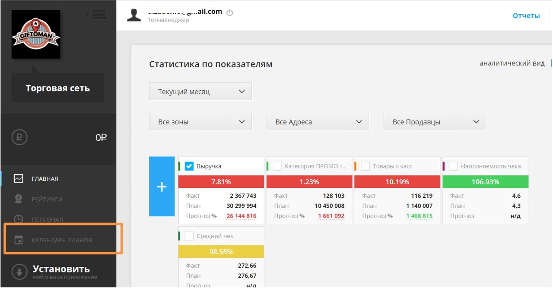
Task: Enable the Категория ПРОМО checkbox
Action: [277, 166]
